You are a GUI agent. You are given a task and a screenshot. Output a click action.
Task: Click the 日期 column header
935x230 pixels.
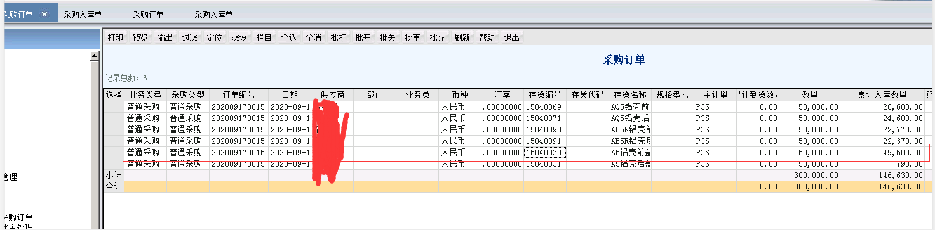pos(290,94)
